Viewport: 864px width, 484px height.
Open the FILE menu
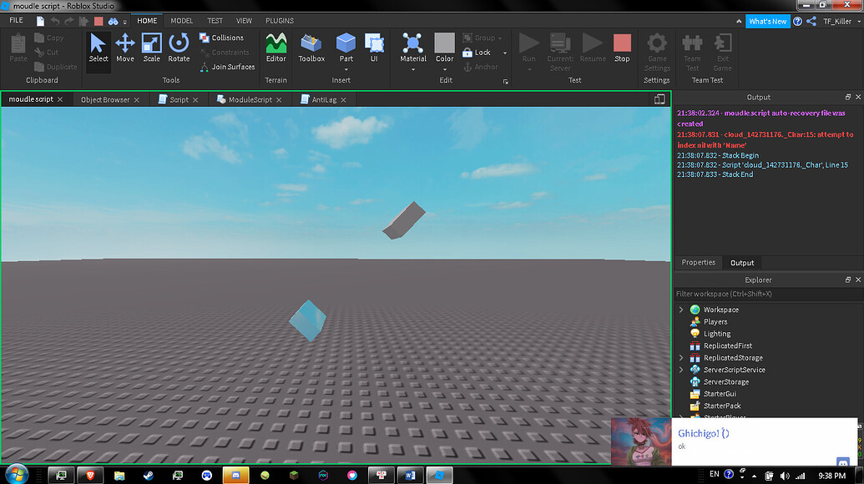click(x=17, y=20)
